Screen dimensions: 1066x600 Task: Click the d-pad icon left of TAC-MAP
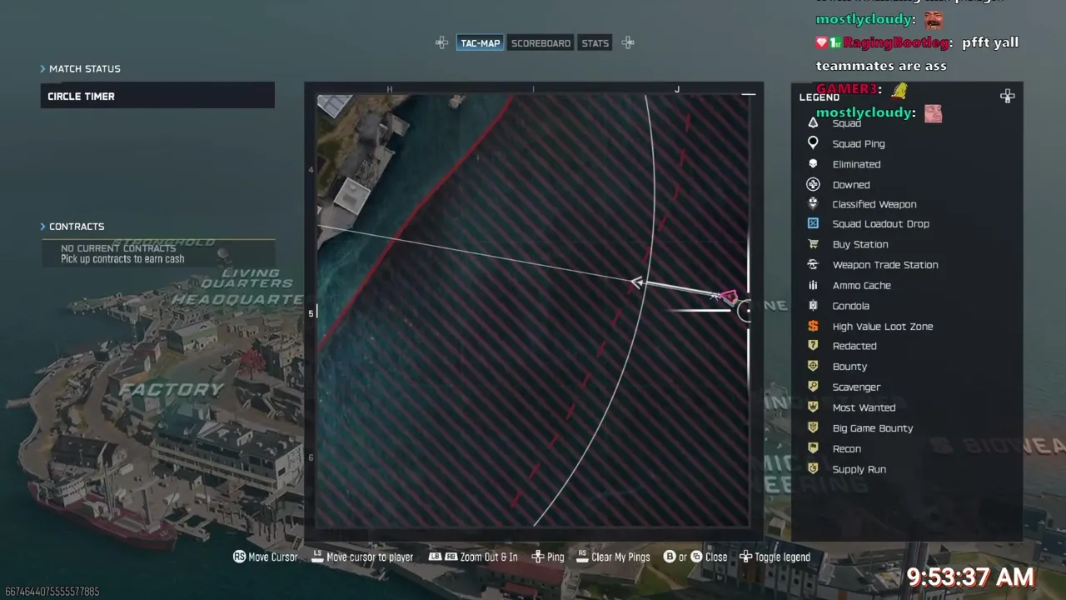click(x=442, y=42)
